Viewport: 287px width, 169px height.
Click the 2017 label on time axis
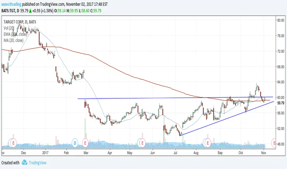tap(45, 153)
